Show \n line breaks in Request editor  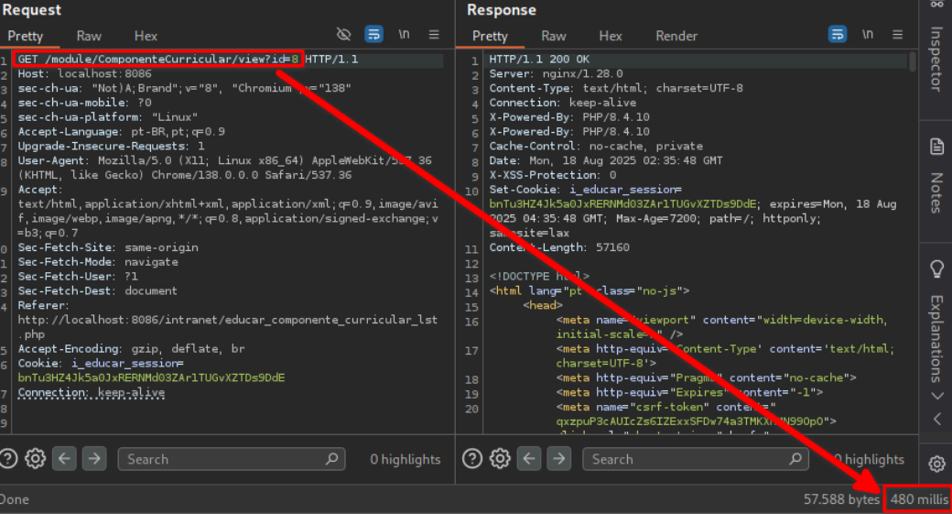404,35
